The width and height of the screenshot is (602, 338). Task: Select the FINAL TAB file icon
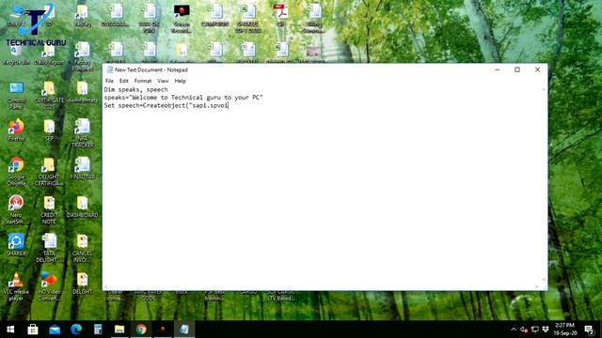coord(82,169)
